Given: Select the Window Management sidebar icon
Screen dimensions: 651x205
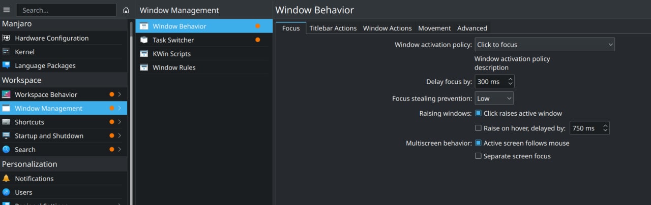Looking at the screenshot, I should [6, 108].
